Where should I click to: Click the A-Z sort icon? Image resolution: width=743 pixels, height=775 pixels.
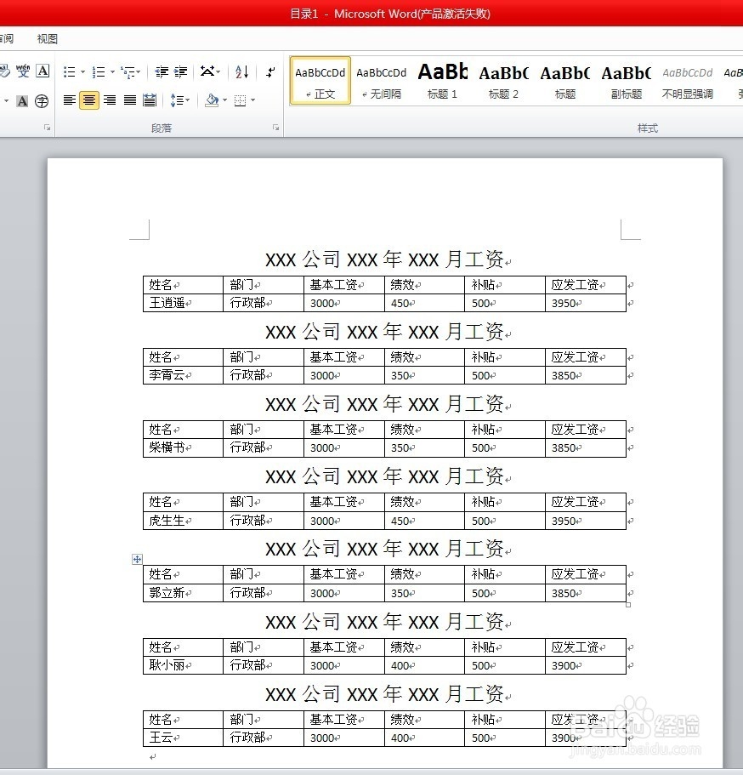[242, 72]
